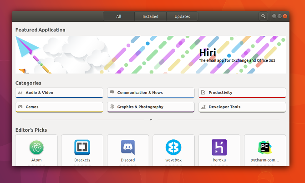The width and height of the screenshot is (305, 183).
Task: Click the Brackets app icon
Action: click(x=82, y=148)
